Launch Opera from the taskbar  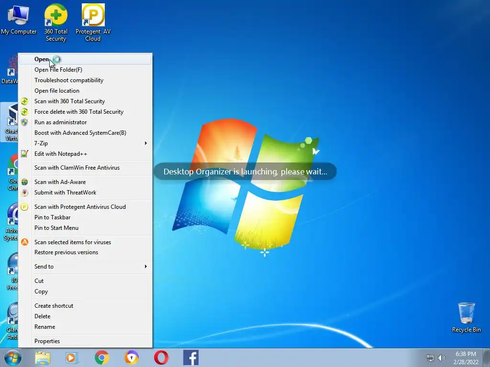coord(161,357)
